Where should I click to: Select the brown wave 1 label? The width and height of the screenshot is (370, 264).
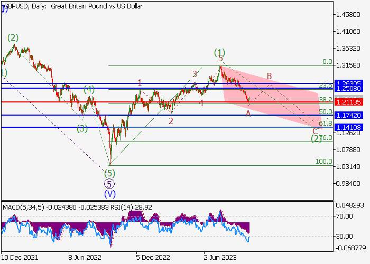(x=140, y=83)
